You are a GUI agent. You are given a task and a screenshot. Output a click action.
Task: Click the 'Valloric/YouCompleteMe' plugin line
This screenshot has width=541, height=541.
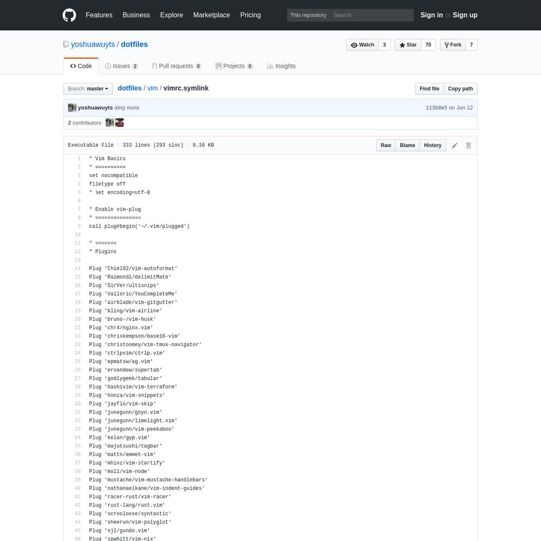click(x=133, y=294)
